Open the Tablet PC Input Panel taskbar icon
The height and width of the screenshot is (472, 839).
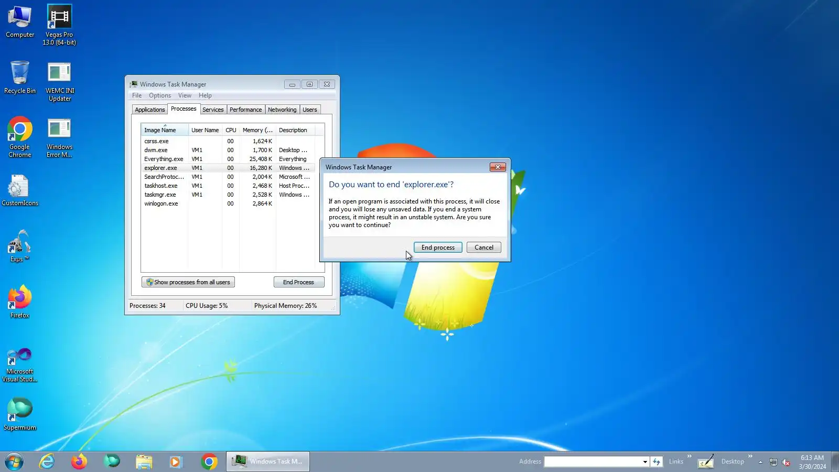[x=705, y=462]
